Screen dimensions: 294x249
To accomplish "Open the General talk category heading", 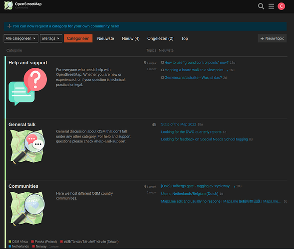I will (x=22, y=124).
